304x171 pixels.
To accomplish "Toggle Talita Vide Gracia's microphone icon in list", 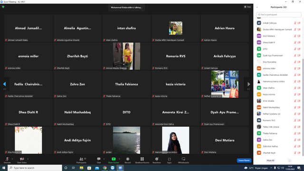I will (x=295, y=127).
